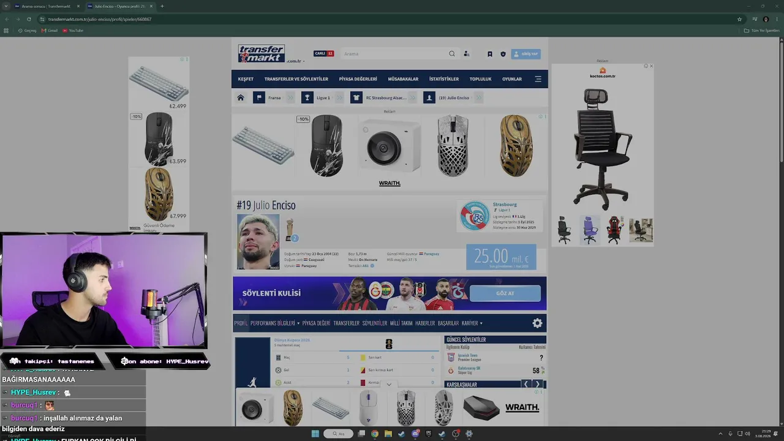The width and height of the screenshot is (784, 441).
Task: Click the 25.00 mil. € market value box
Action: 501,257
